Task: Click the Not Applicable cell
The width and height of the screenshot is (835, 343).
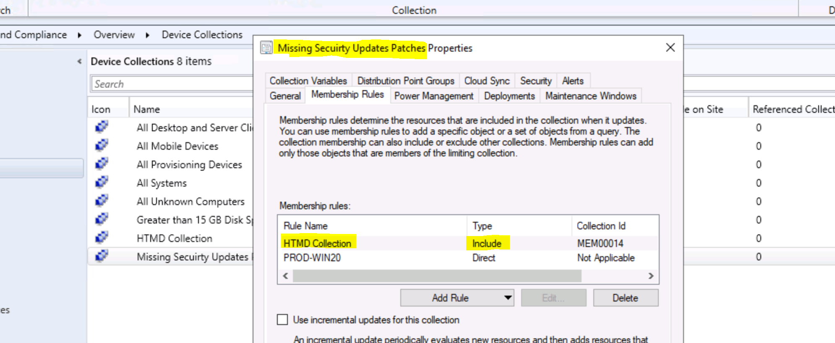Action: tap(606, 257)
